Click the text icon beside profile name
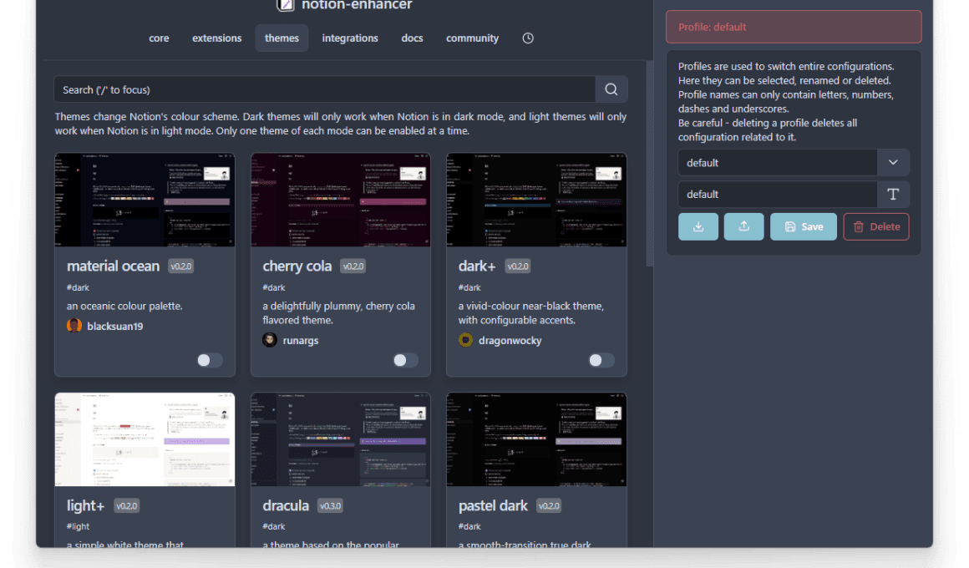Viewport: 969px width, 568px height. pos(893,194)
